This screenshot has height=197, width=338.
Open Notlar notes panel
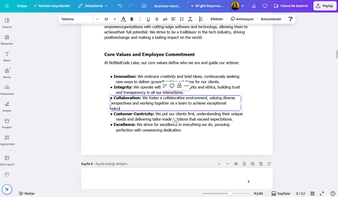click(x=27, y=193)
